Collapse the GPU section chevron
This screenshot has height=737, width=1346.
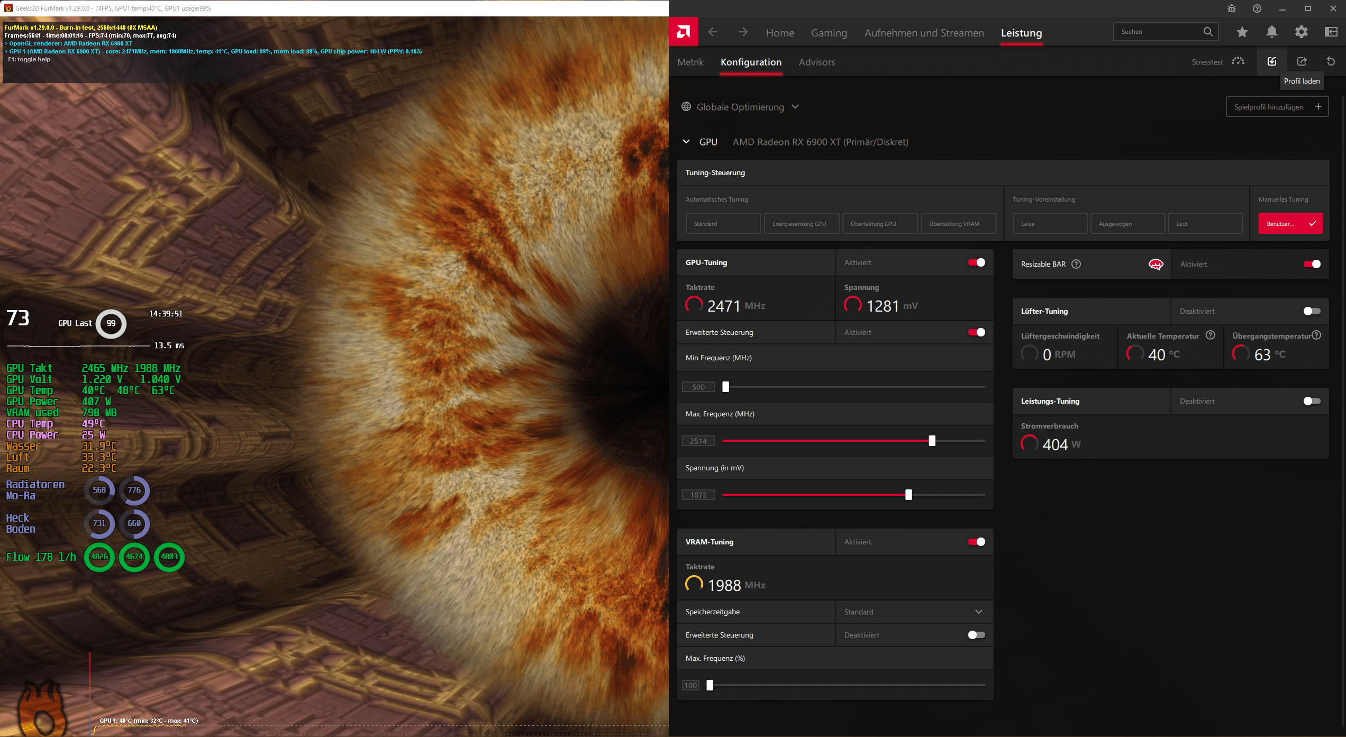click(686, 142)
